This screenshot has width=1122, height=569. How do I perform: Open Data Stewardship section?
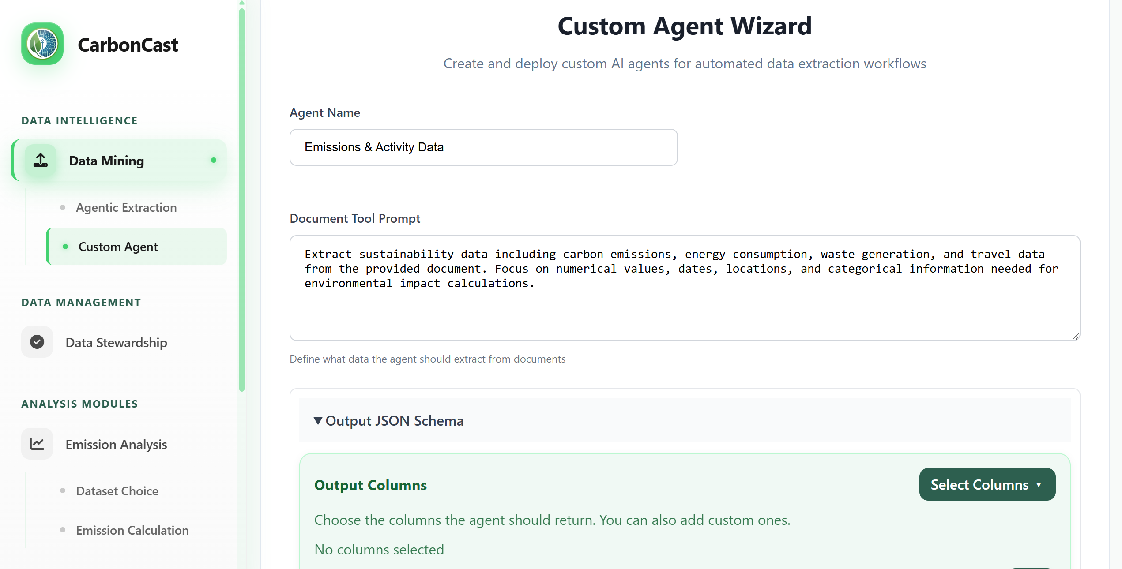(x=116, y=343)
